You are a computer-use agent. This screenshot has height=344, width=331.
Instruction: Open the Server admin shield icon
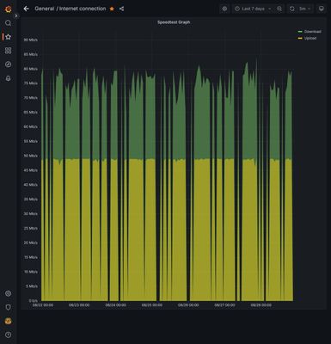click(8, 307)
